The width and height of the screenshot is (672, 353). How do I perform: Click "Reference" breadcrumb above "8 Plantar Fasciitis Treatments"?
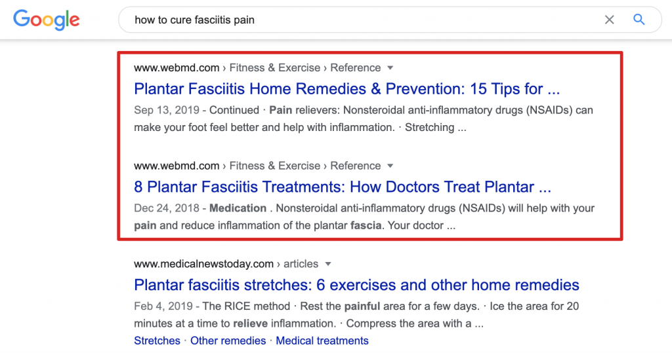355,166
